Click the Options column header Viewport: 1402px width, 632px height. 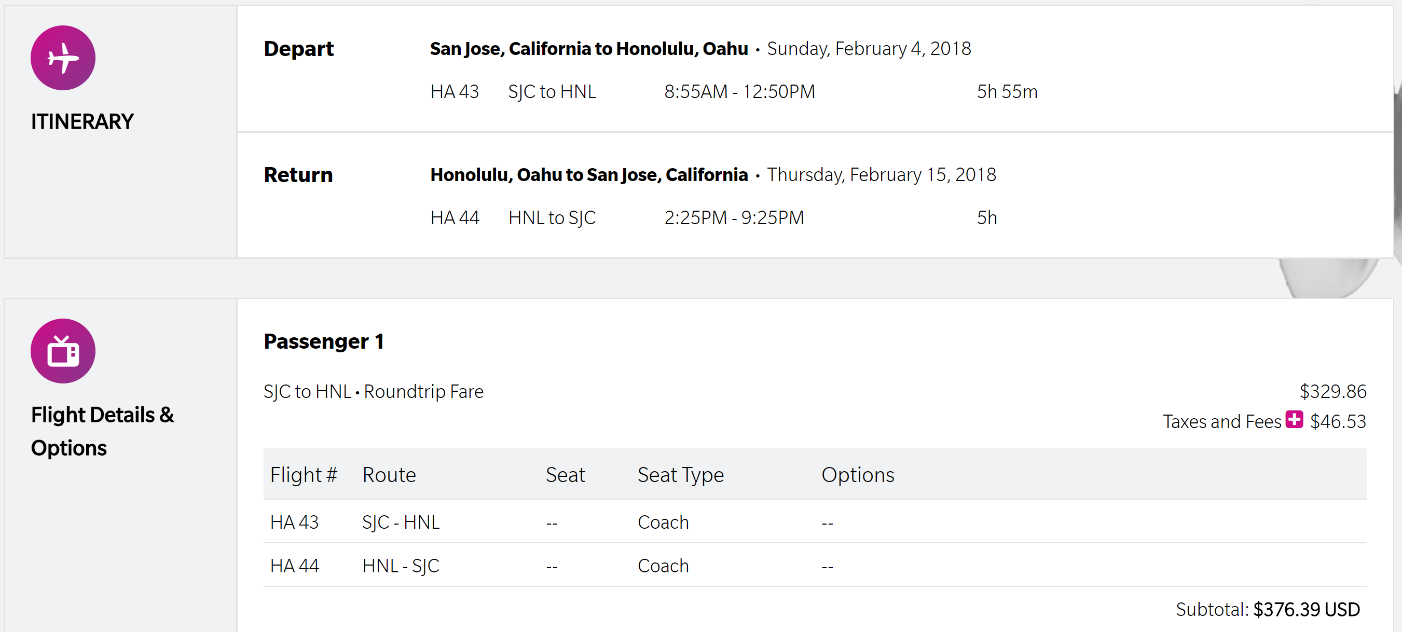(x=857, y=475)
